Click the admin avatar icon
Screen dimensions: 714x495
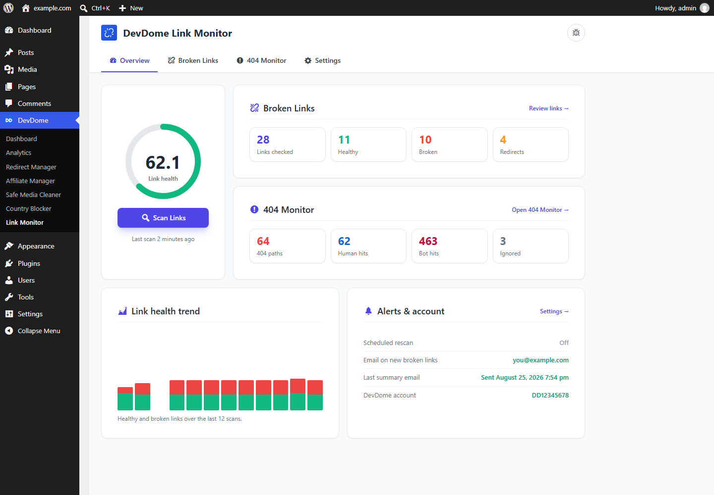(704, 8)
